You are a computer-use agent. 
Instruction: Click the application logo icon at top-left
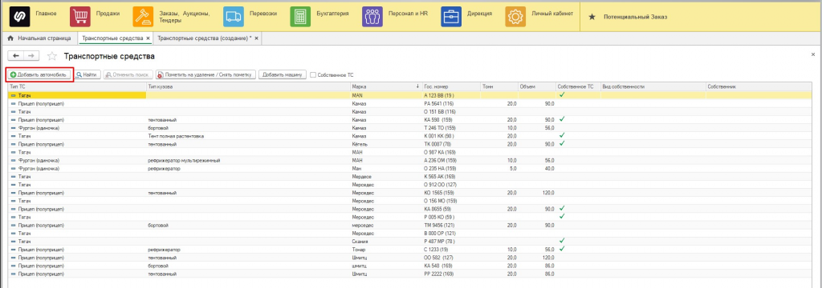(x=19, y=16)
